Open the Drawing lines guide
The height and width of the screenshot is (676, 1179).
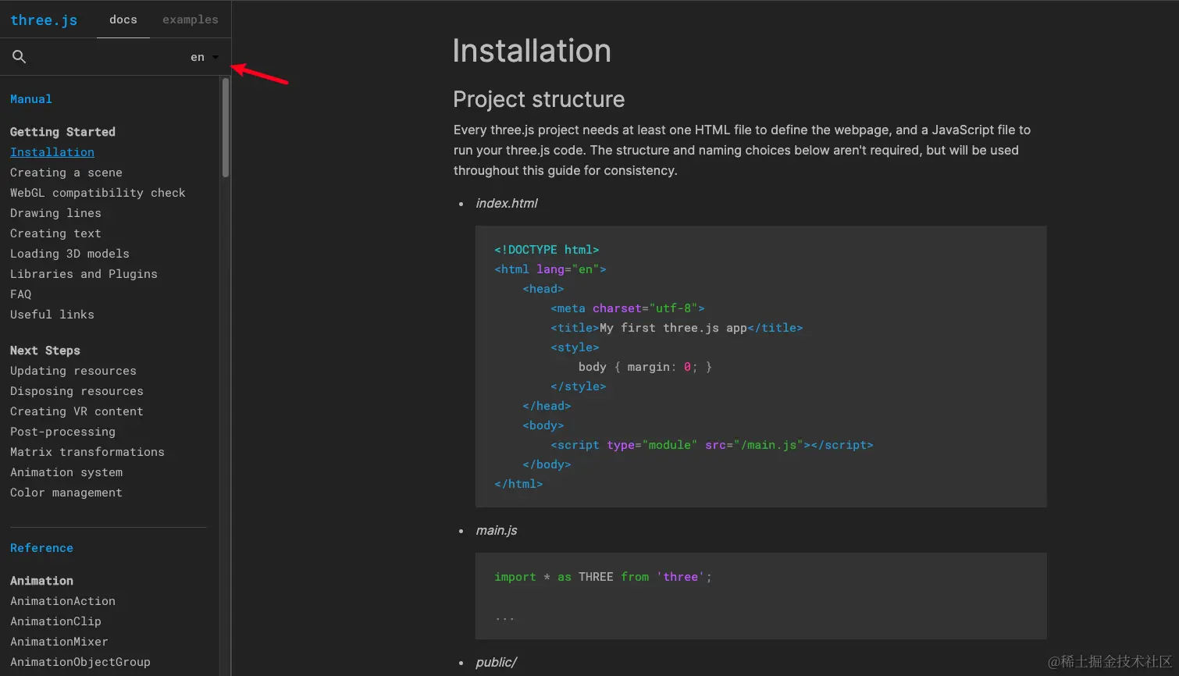(x=55, y=213)
